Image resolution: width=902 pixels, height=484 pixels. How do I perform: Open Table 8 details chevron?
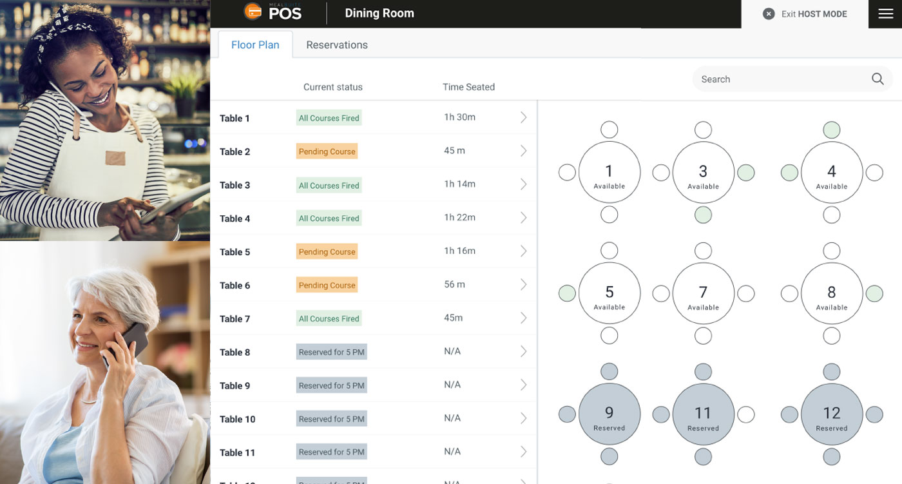[x=523, y=351]
